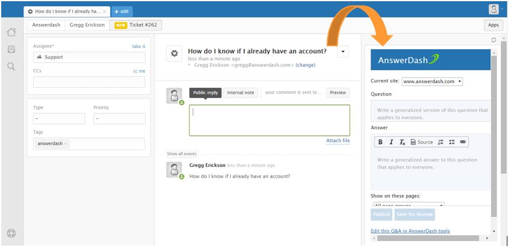
Task: Click the Publish button
Action: click(381, 214)
